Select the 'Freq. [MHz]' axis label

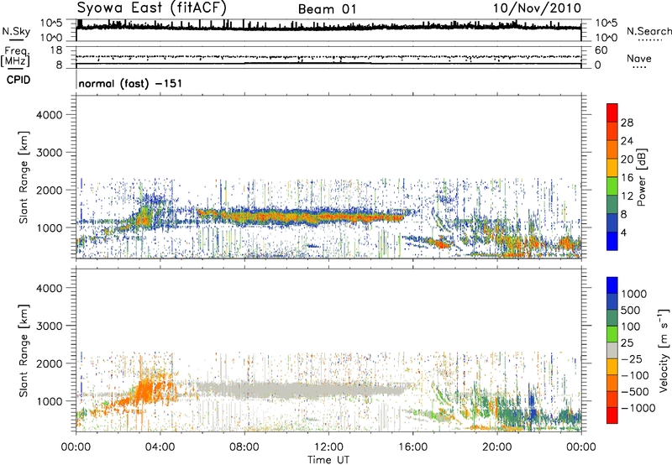coord(15,56)
